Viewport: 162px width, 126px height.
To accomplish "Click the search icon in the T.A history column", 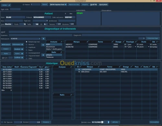I will [42, 67].
